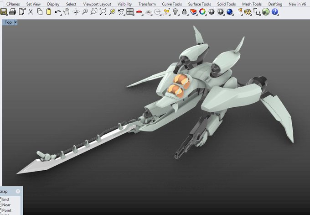Click the Print icon
Screen dimensions: 310x215
pyautogui.click(x=12, y=12)
